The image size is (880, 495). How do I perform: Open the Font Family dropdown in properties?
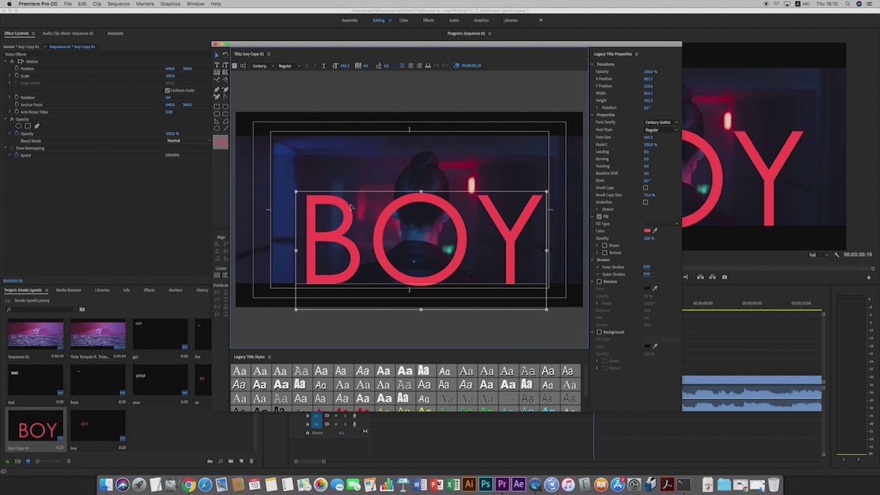[x=661, y=122]
